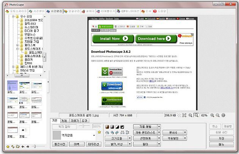The width and height of the screenshot is (239, 154).
Task: Open the arbitrary rotate tool icon
Action: [x=107, y=132]
